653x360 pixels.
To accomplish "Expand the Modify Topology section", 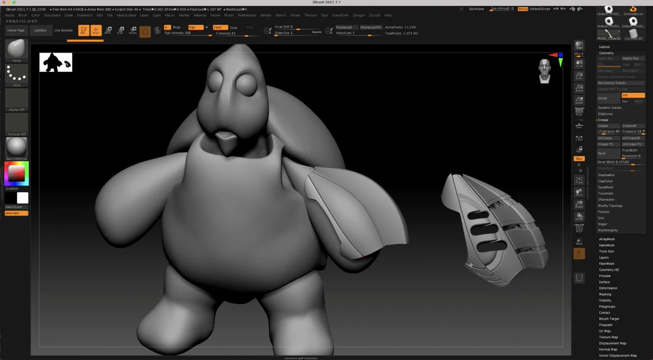I will (610, 206).
